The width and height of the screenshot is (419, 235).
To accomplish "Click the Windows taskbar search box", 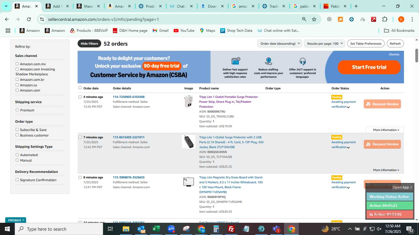I will click(x=59, y=229).
